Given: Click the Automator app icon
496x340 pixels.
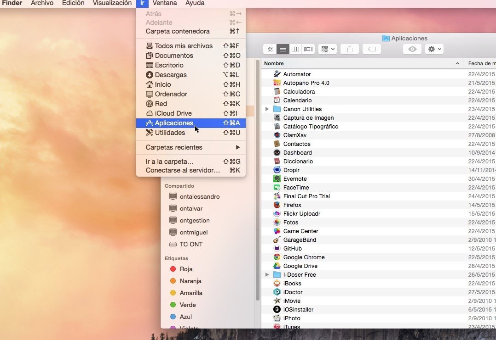Looking at the screenshot, I should (x=277, y=74).
